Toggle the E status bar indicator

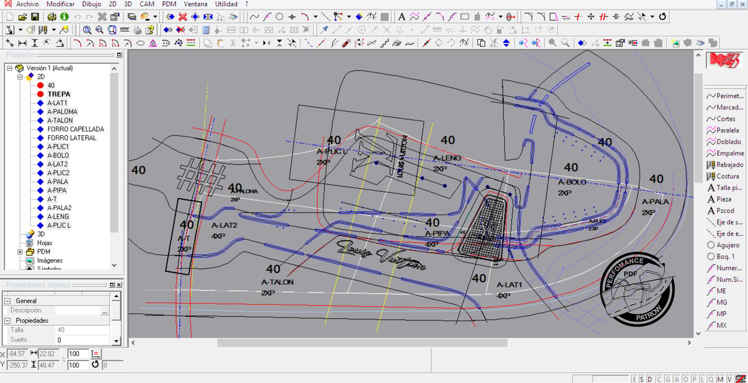click(x=635, y=379)
